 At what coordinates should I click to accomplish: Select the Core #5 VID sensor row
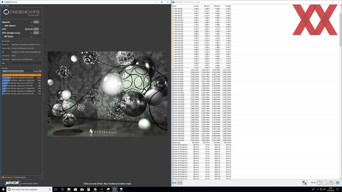pyautogui.click(x=201, y=9)
